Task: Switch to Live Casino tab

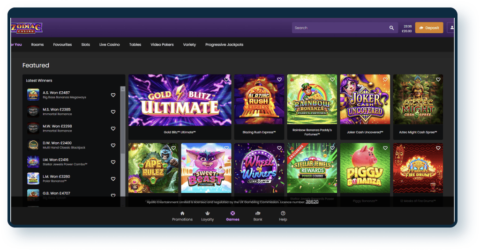Action: click(x=109, y=44)
